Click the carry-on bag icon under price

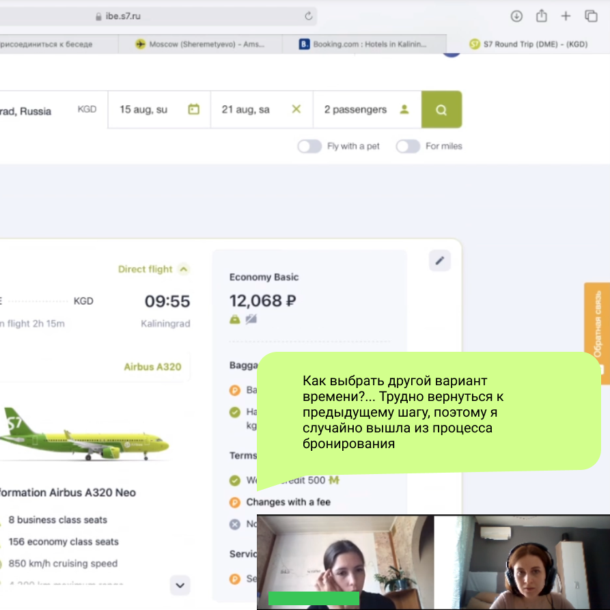(x=234, y=320)
